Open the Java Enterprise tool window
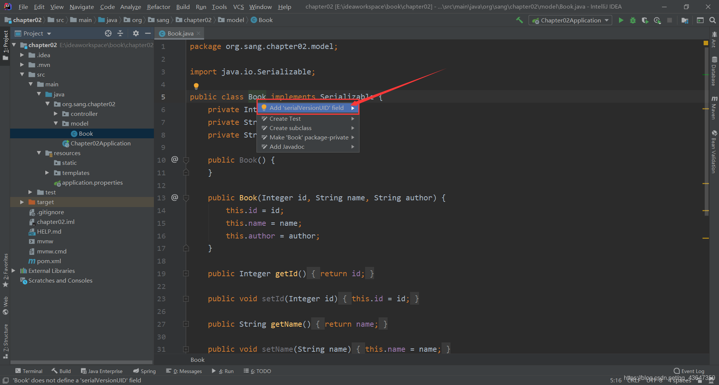The image size is (719, 385). pos(101,371)
